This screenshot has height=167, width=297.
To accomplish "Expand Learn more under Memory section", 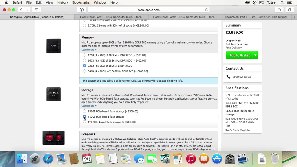I will (89, 49).
